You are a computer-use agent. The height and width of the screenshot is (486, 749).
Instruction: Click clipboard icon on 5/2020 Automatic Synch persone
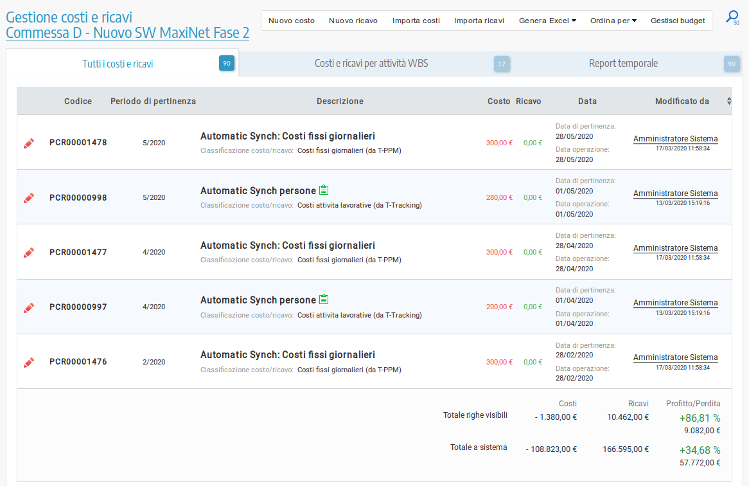[324, 190]
